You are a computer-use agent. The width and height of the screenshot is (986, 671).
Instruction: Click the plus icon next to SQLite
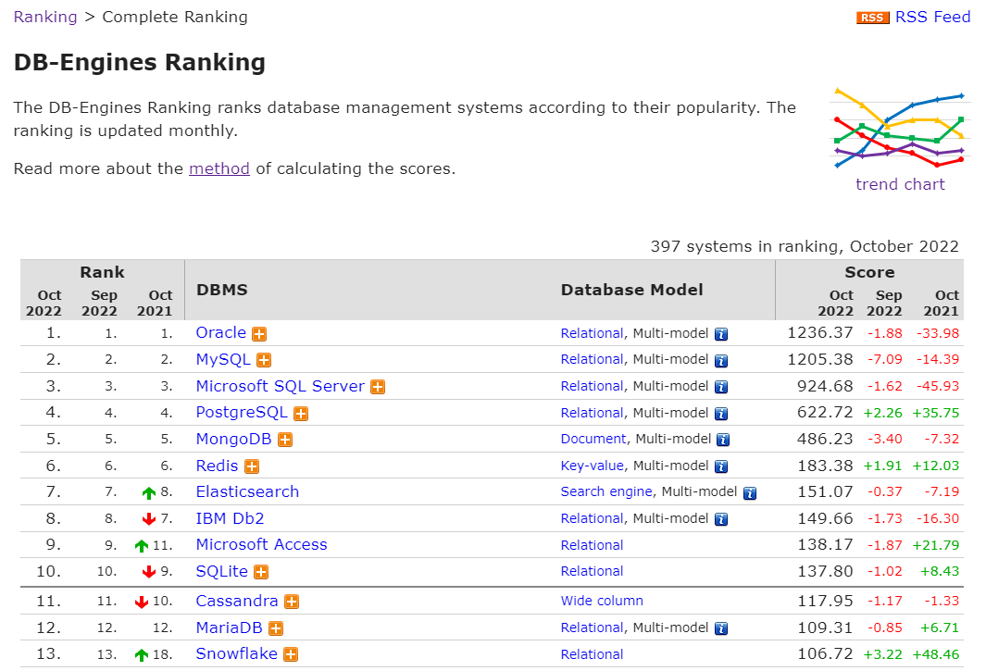click(x=261, y=572)
